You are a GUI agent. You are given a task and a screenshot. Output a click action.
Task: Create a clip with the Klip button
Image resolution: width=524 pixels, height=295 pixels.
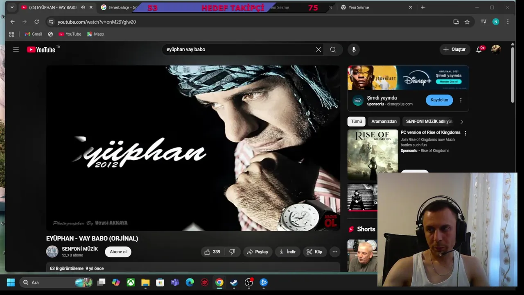point(314,252)
